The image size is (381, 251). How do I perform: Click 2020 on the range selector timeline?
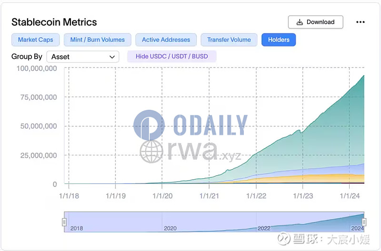click(170, 228)
